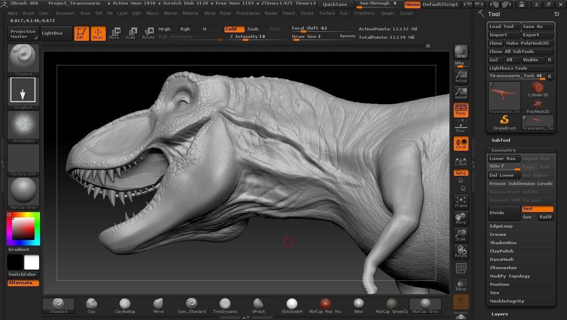Toggle Perspective view with Persp
The width and height of the screenshot is (567, 320).
click(x=461, y=110)
